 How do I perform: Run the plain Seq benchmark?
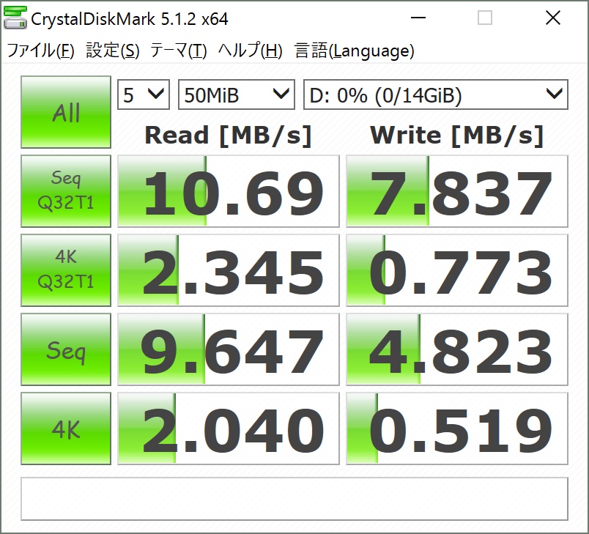tap(66, 349)
